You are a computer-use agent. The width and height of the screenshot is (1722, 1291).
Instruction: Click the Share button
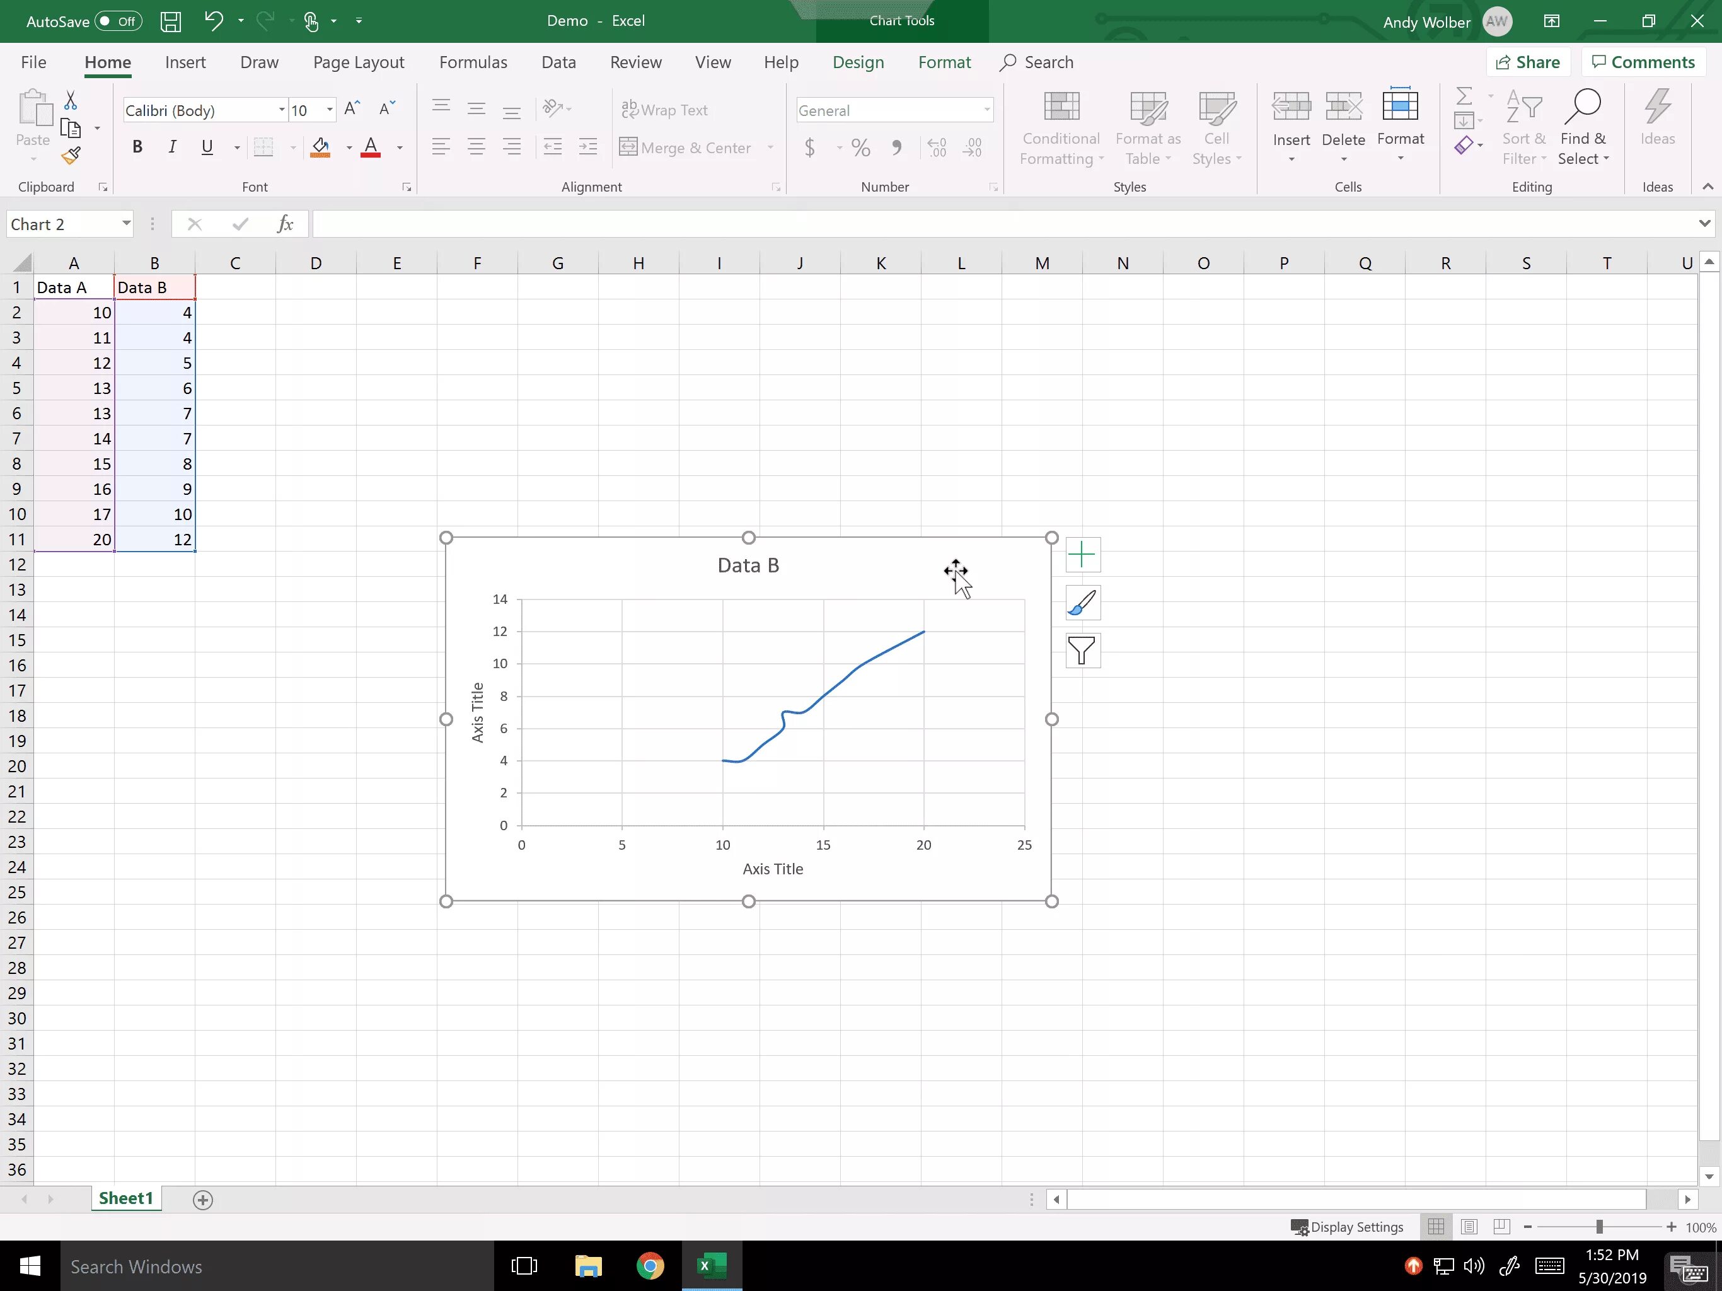[x=1528, y=62]
